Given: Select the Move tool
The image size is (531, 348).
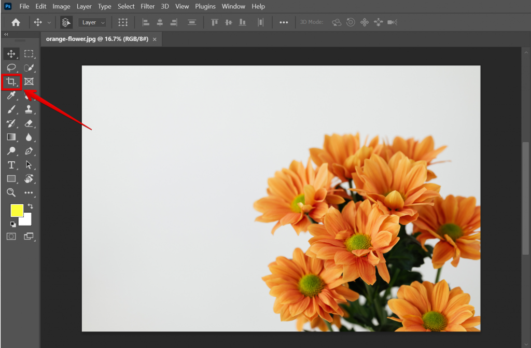Looking at the screenshot, I should (x=11, y=53).
